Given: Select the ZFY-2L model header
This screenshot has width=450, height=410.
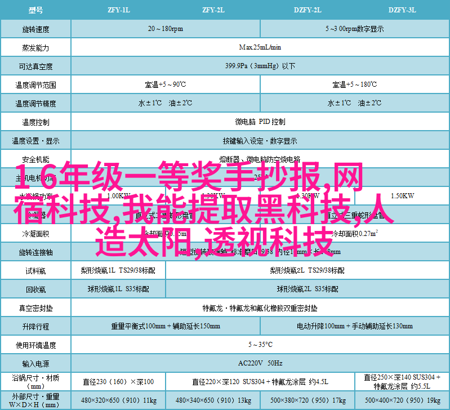Looking at the screenshot, I should point(213,10).
